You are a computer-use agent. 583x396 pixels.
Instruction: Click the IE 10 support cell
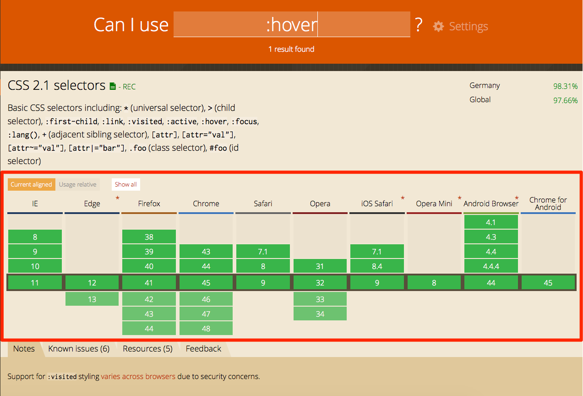(35, 266)
